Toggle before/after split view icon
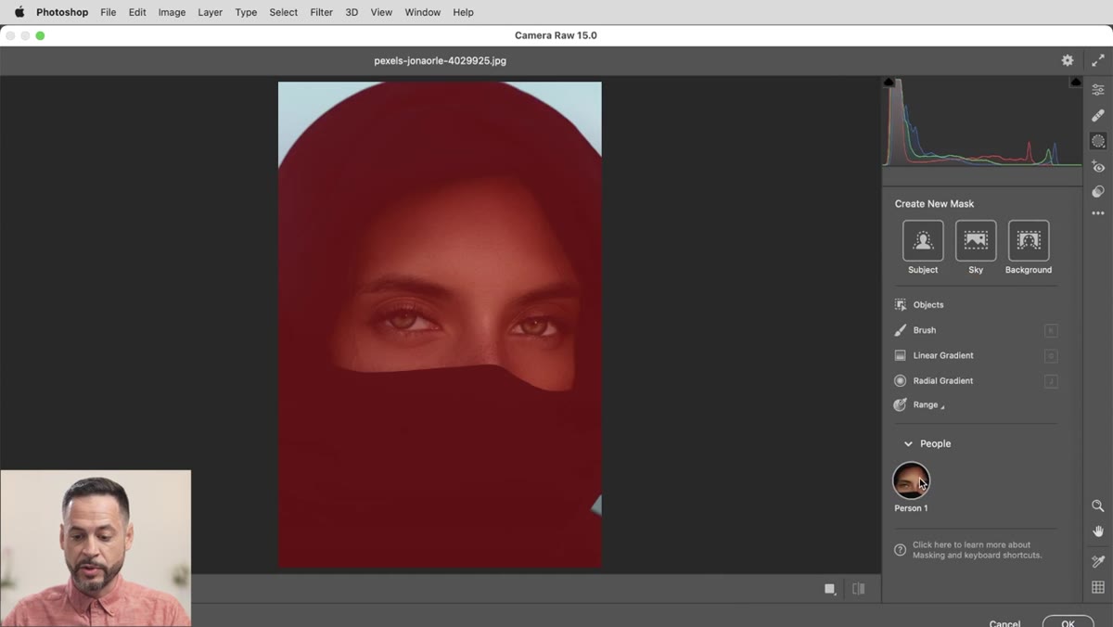 coord(859,589)
